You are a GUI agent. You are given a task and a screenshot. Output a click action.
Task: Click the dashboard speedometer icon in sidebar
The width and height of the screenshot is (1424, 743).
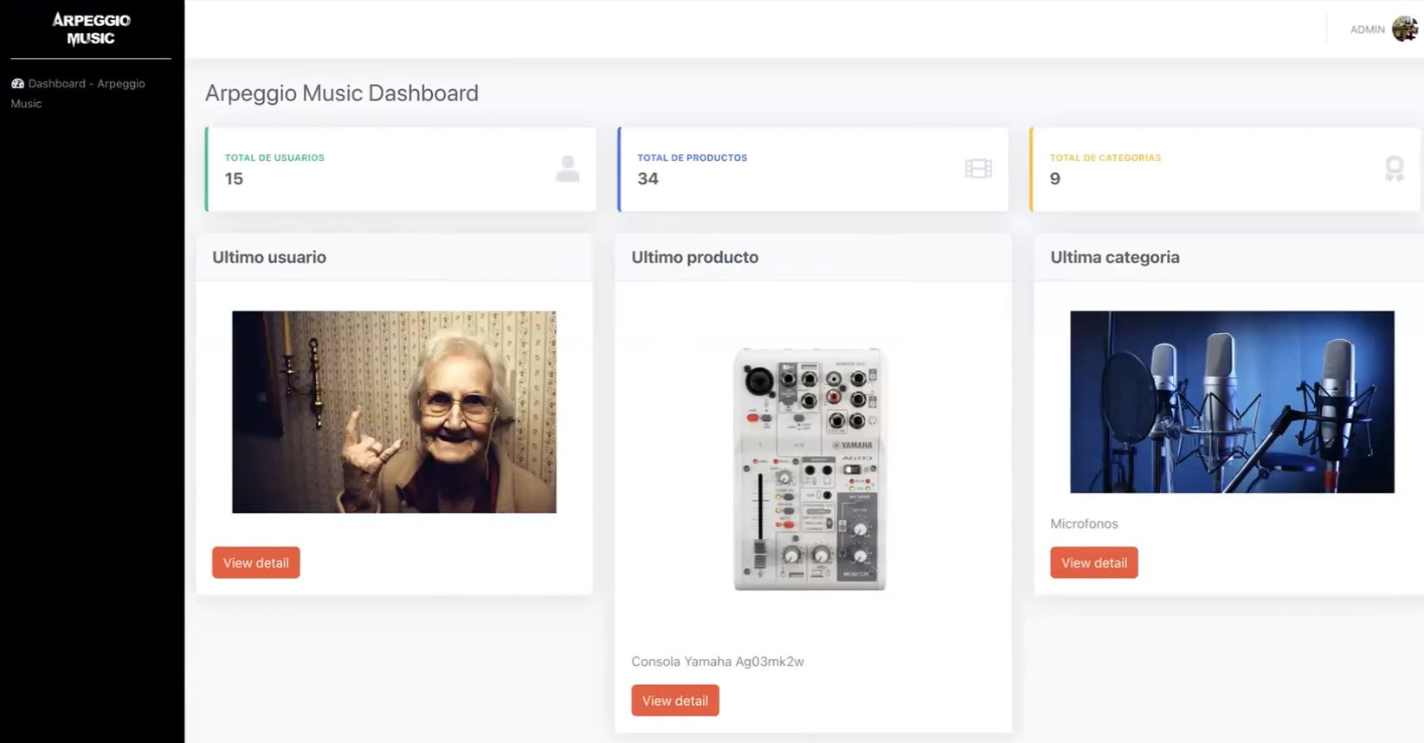[x=17, y=84]
